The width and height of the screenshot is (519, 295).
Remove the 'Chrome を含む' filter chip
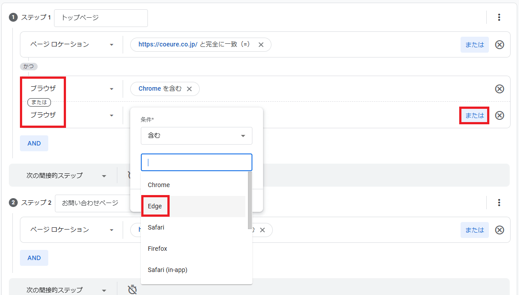click(190, 89)
